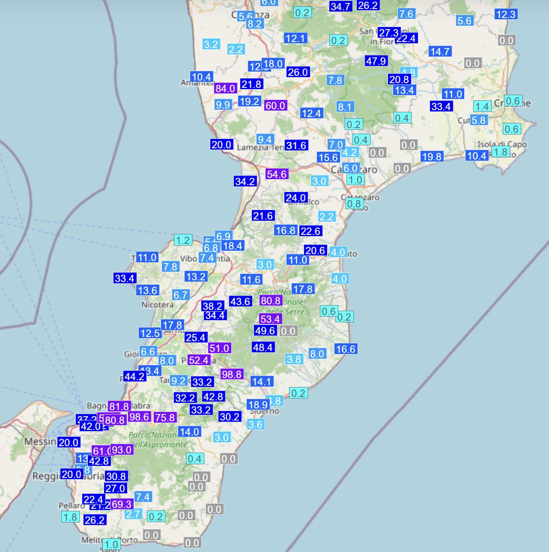Select the 19.8 blue station marker

tap(432, 156)
